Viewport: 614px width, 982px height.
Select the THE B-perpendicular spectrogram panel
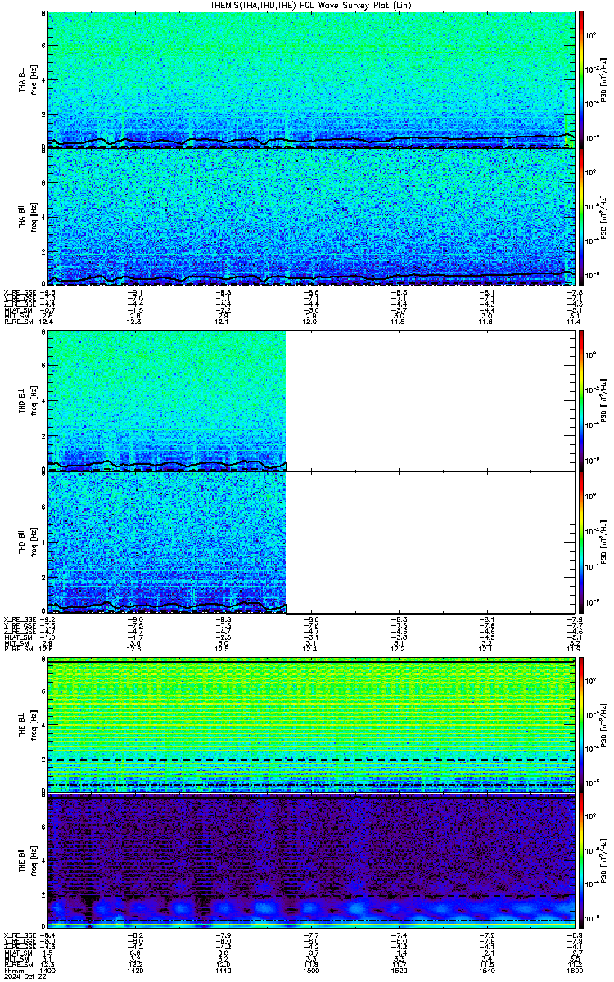coord(313,723)
